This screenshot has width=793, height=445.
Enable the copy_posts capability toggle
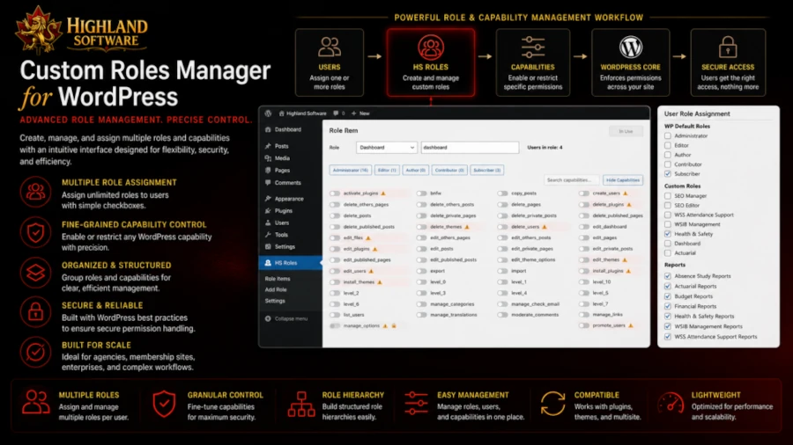pyautogui.click(x=502, y=193)
